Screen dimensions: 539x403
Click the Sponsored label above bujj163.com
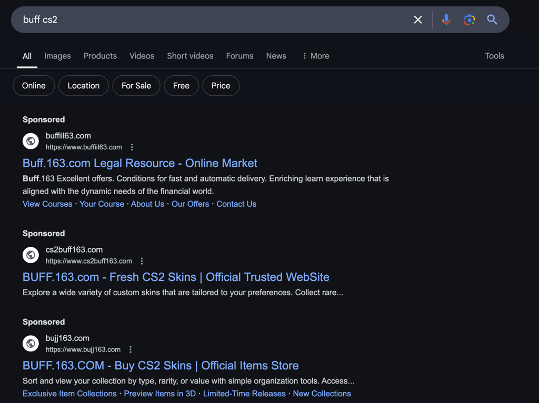pyautogui.click(x=44, y=322)
